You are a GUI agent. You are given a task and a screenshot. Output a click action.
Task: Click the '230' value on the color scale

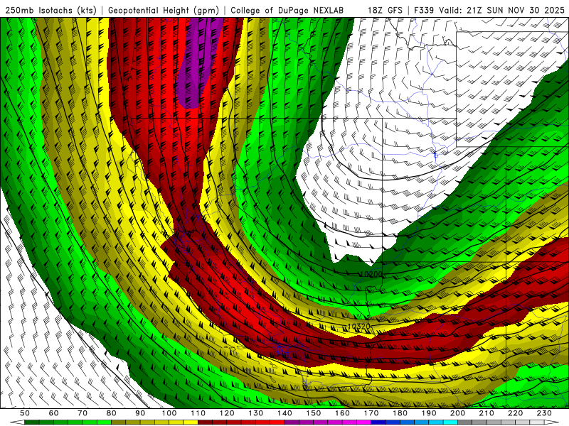pos(544,413)
